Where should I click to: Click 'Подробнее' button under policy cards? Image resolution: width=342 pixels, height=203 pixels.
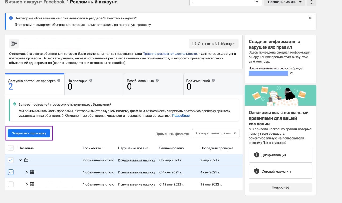[x=280, y=187]
